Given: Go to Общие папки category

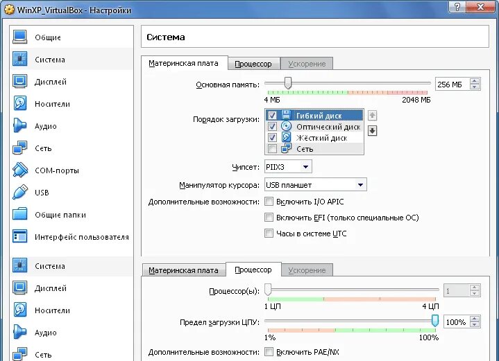Looking at the screenshot, I should (71, 215).
